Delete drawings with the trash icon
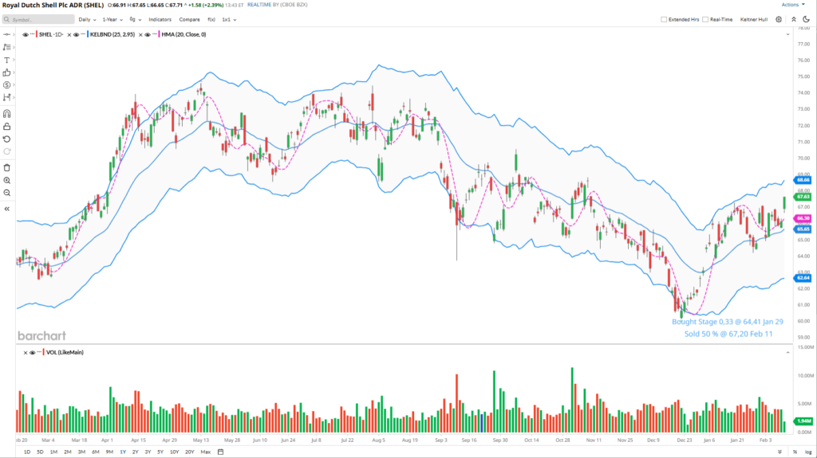This screenshot has width=817, height=458. click(7, 167)
